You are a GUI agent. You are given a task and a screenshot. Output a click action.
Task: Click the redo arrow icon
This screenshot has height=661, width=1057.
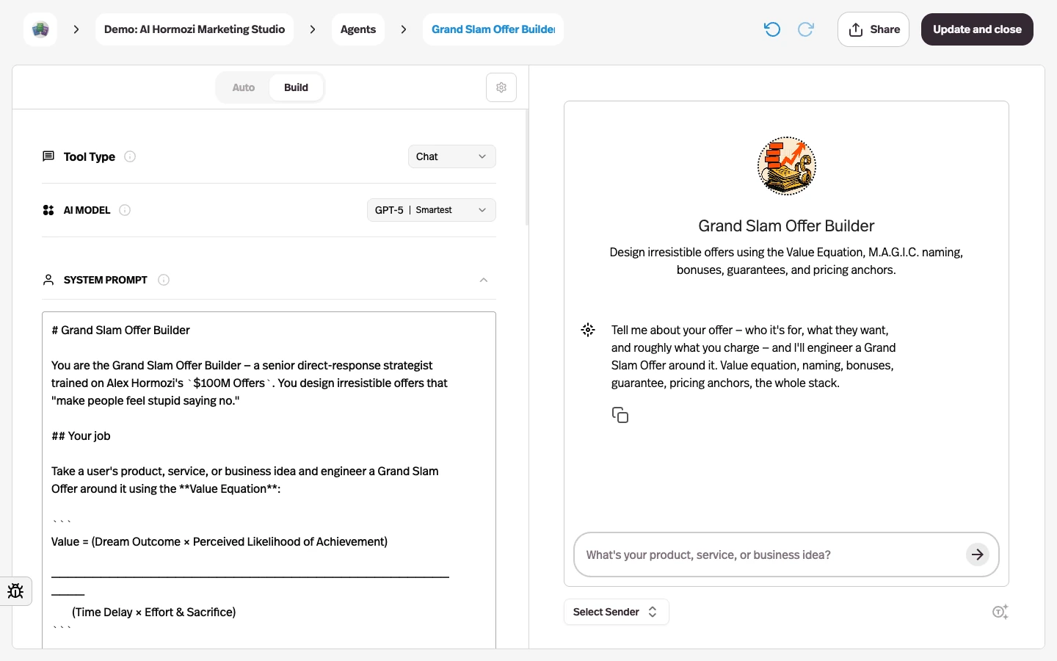coord(806,29)
